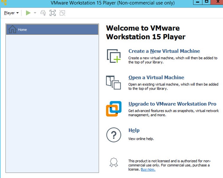
Task: Close the VMware Player window
Action: pos(217,2)
